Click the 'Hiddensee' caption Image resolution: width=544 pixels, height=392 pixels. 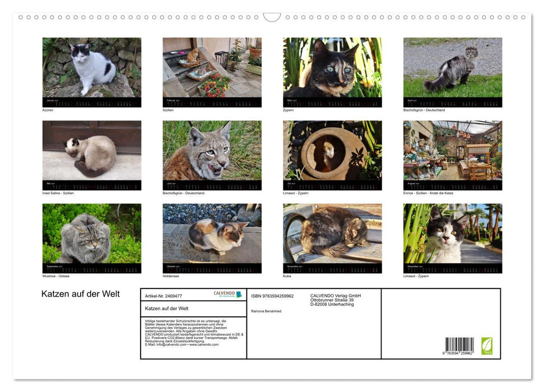[x=171, y=276]
